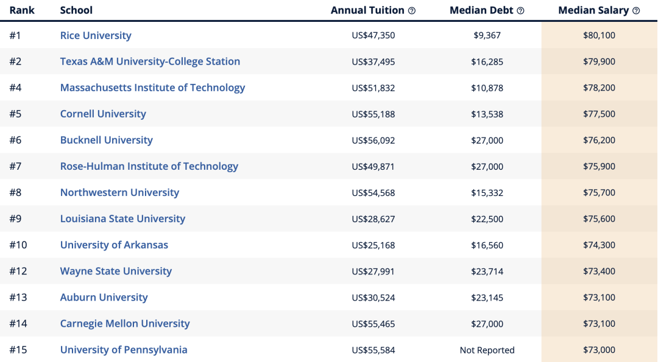The width and height of the screenshot is (658, 362).
Task: Visit the University of Pennsylvania page
Action: click(124, 350)
